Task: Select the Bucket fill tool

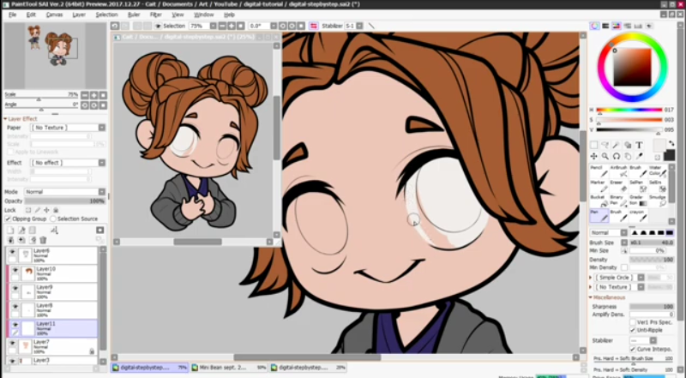Action: 599,201
